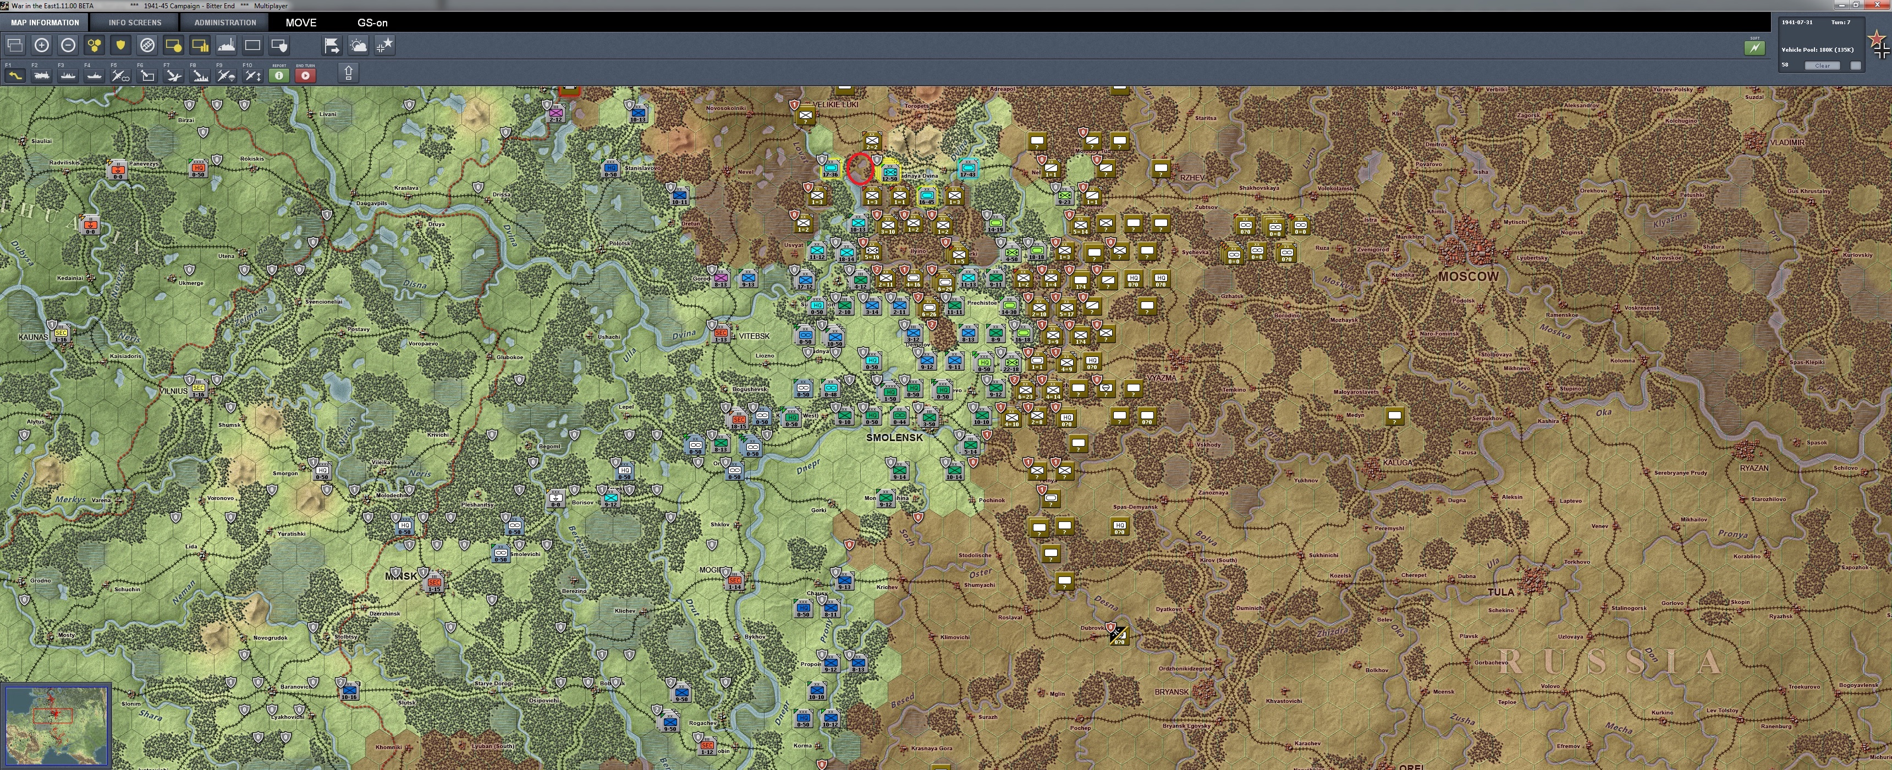This screenshot has height=770, width=1892.
Task: Click the red star and cross emblem
Action: point(1879,44)
